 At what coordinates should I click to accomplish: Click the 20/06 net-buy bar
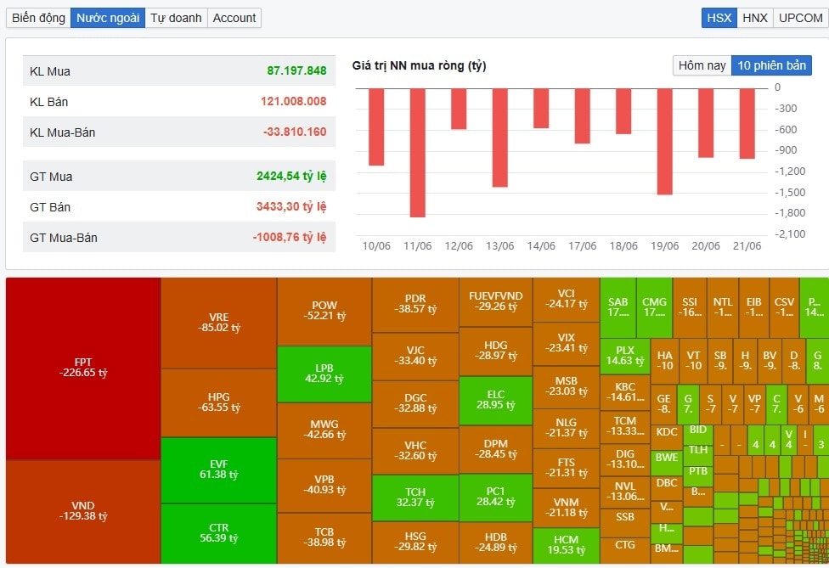pyautogui.click(x=706, y=123)
